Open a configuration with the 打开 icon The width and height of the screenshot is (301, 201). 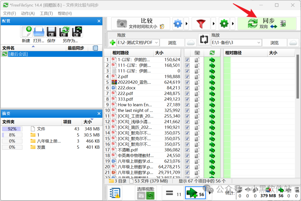coord(39,32)
